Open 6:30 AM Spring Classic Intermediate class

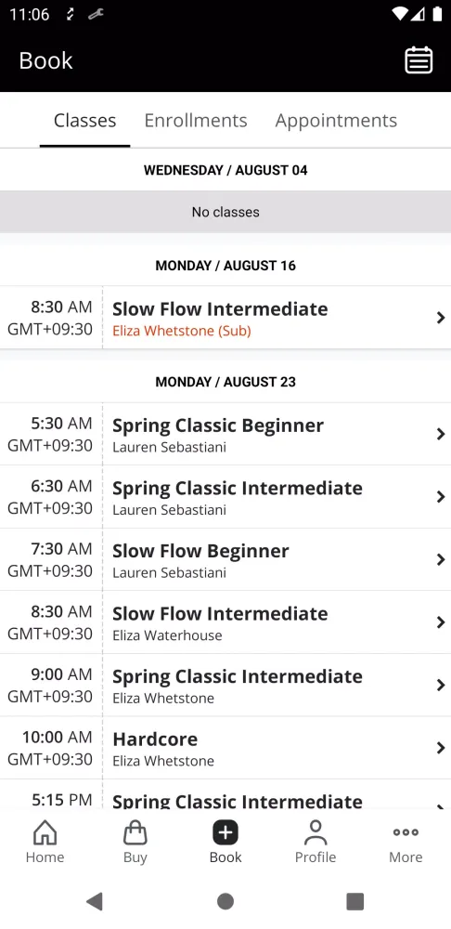(225, 496)
